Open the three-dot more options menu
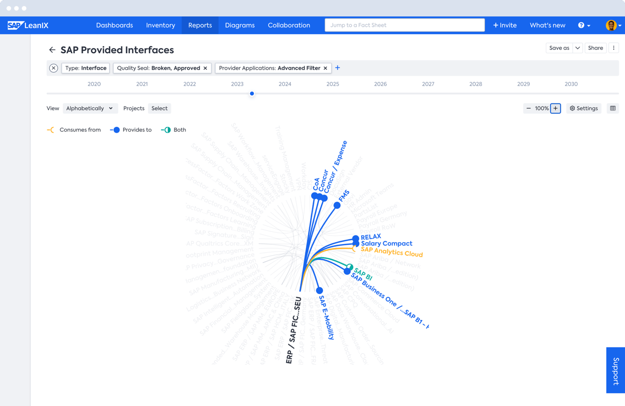 [x=614, y=48]
